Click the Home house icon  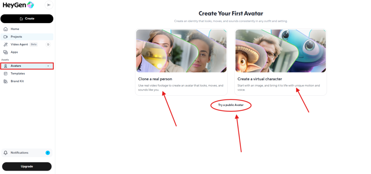point(6,29)
